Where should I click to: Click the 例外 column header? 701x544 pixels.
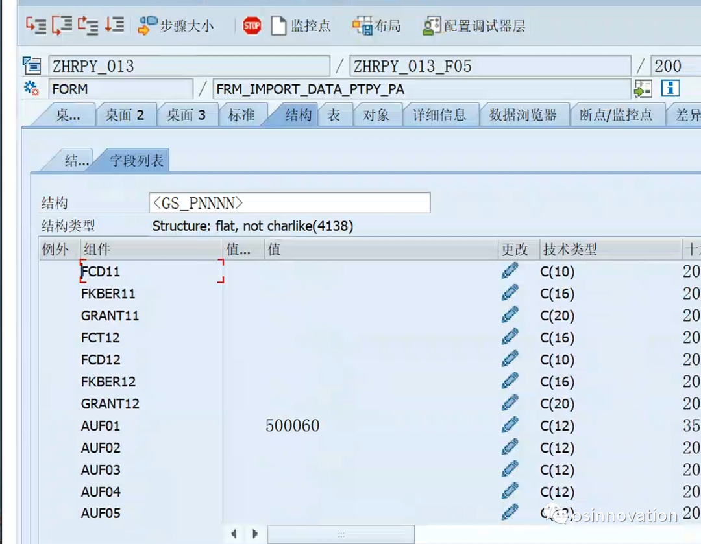pos(60,249)
